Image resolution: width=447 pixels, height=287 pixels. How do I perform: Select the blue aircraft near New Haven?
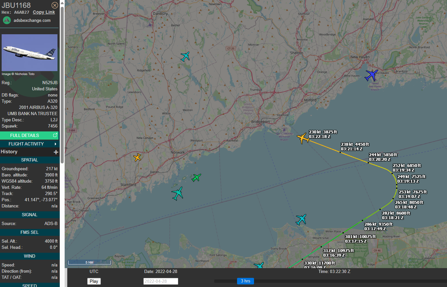pyautogui.click(x=371, y=75)
